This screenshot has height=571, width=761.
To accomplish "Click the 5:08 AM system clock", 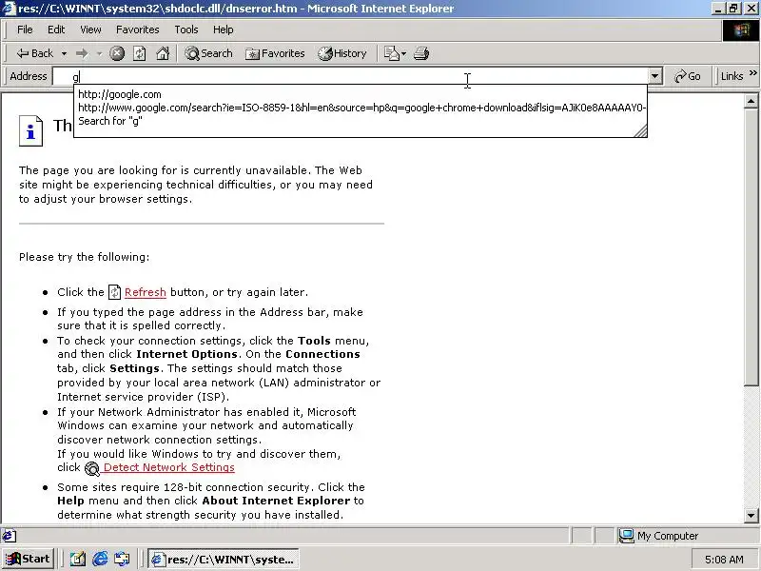I will pos(724,560).
